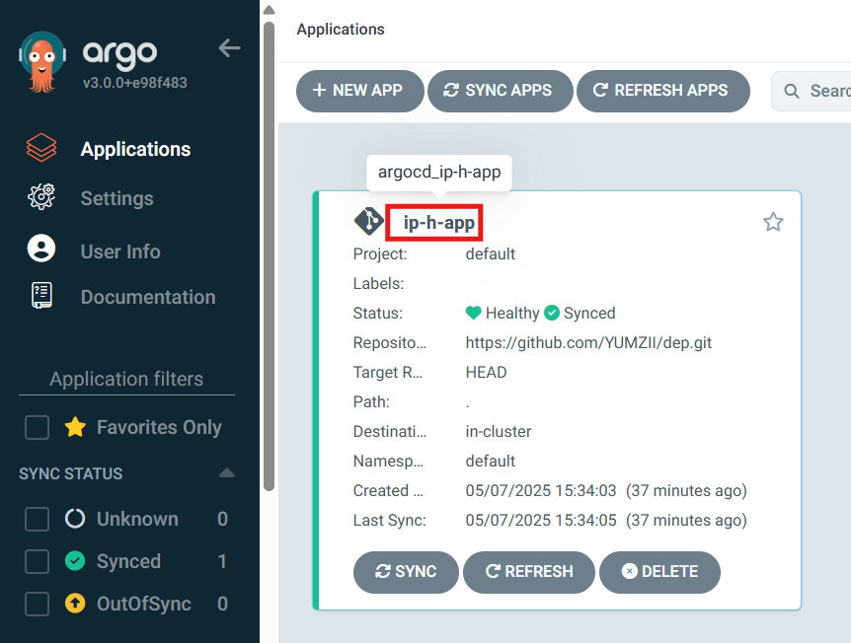The height and width of the screenshot is (643, 851).
Task: Click the yellow OutOfSync arrow icon
Action: 75,604
